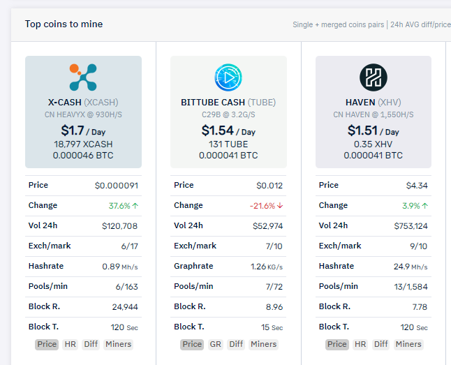
Task: Select Price tab under Haven card
Action: pos(337,344)
